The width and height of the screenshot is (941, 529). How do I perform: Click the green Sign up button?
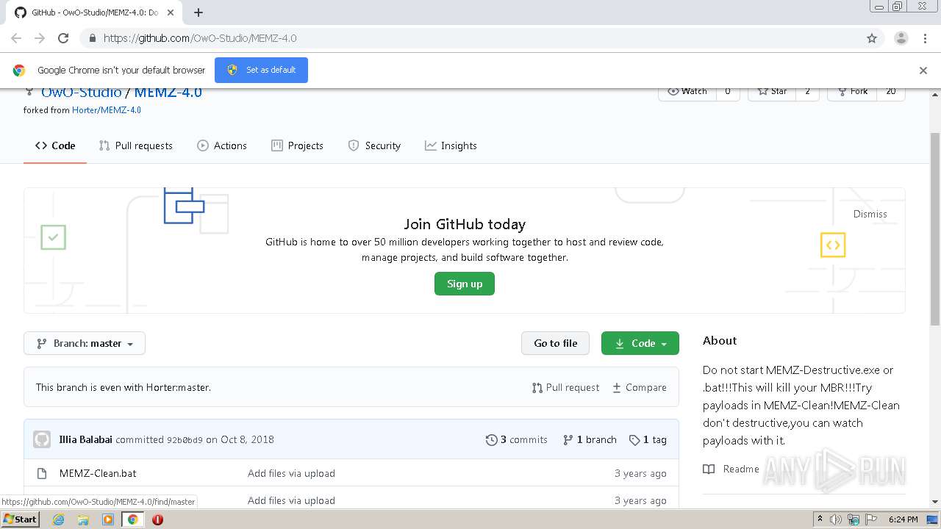click(x=465, y=284)
